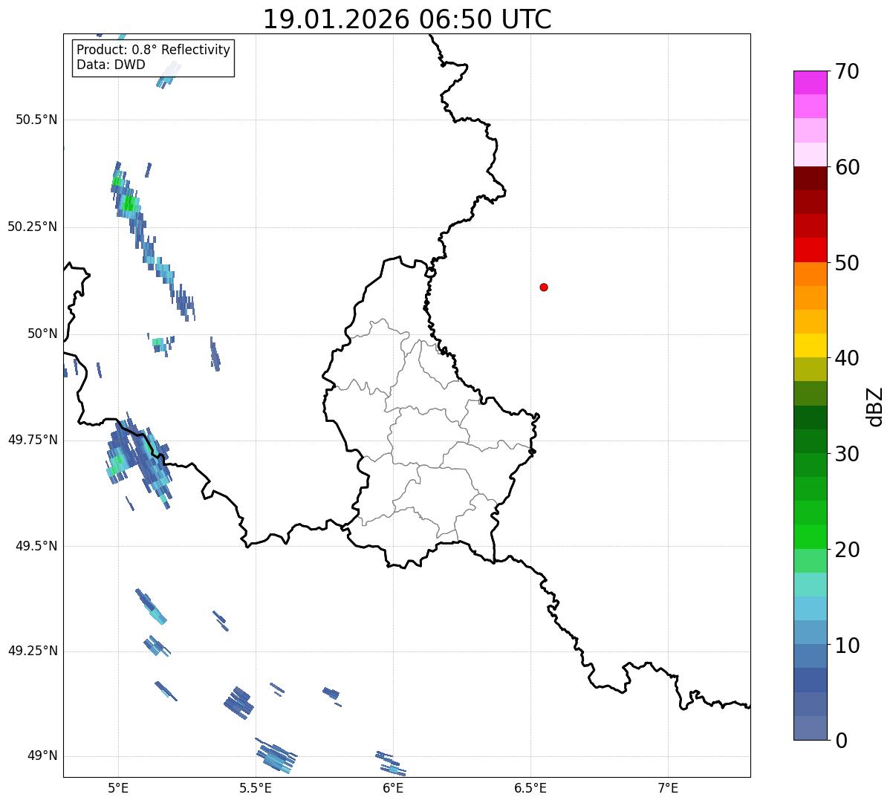Click the longitude label 6.5°E

(x=530, y=787)
